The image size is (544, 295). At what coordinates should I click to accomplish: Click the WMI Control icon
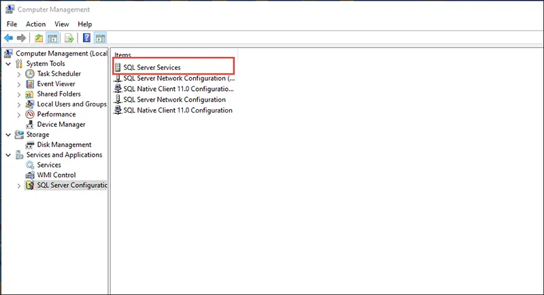pyautogui.click(x=30, y=175)
